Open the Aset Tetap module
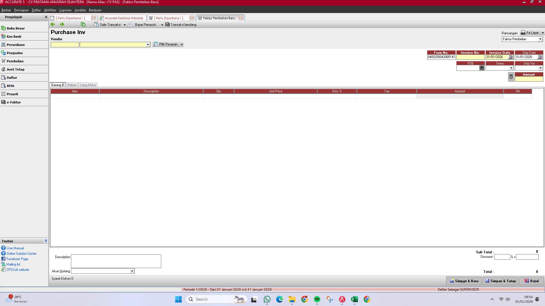 [15, 69]
